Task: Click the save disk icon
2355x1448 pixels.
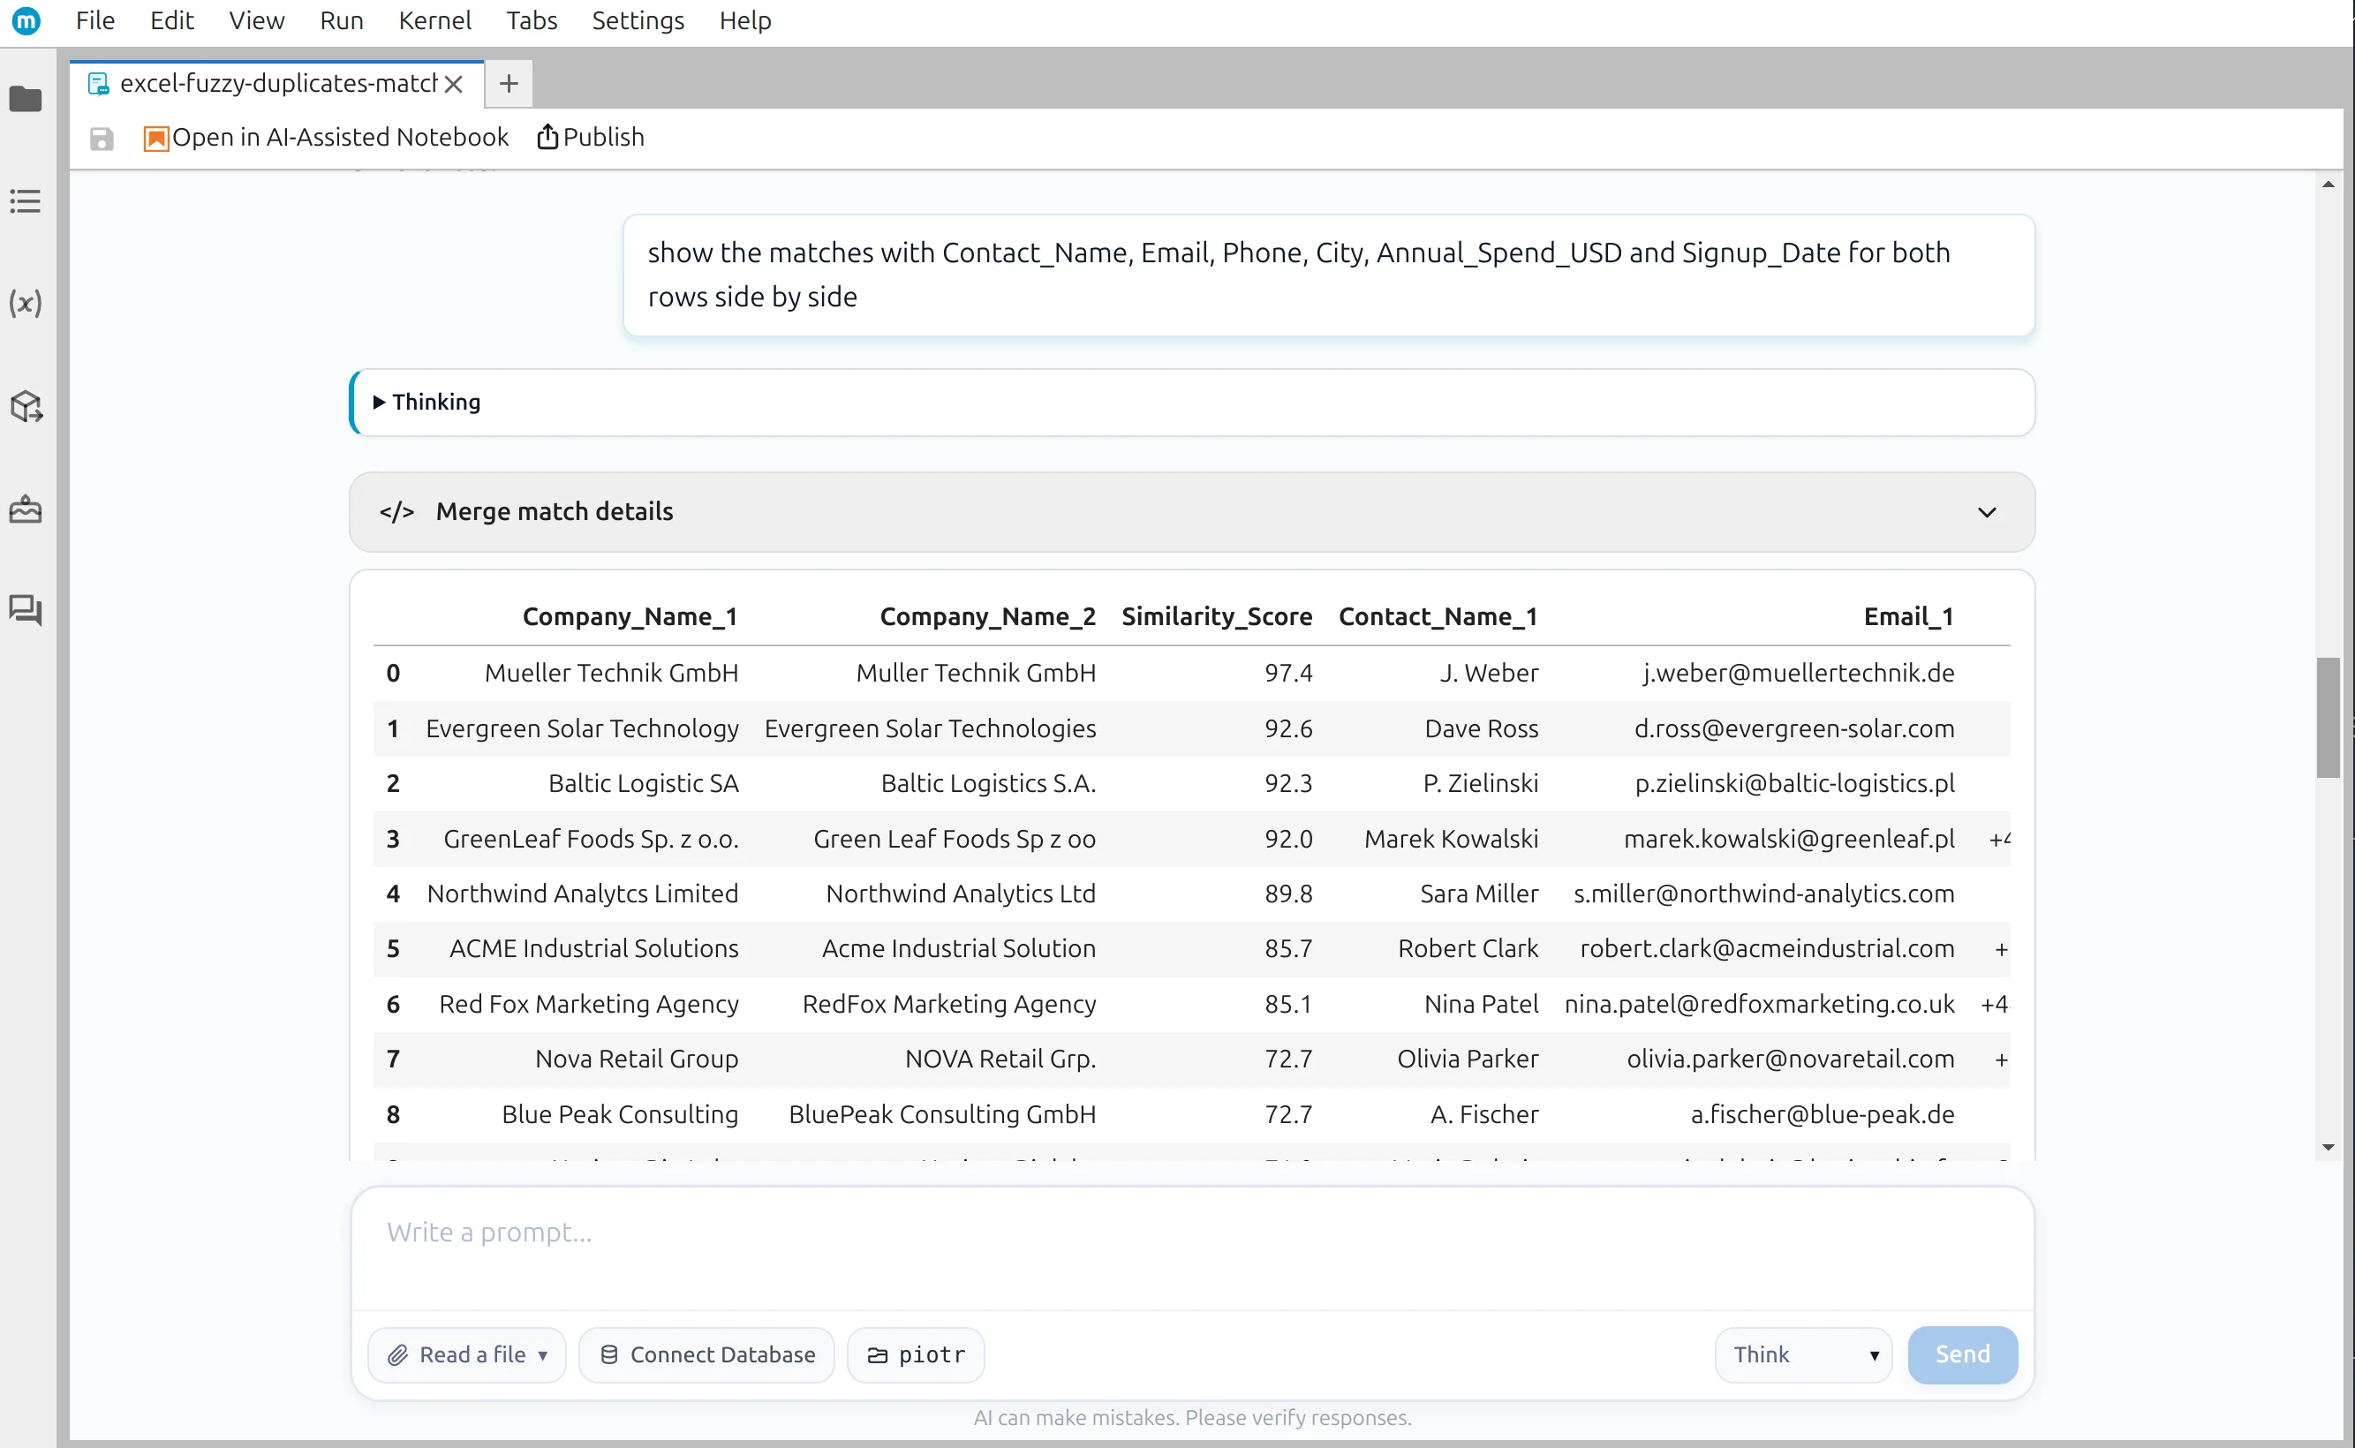Action: (102, 139)
